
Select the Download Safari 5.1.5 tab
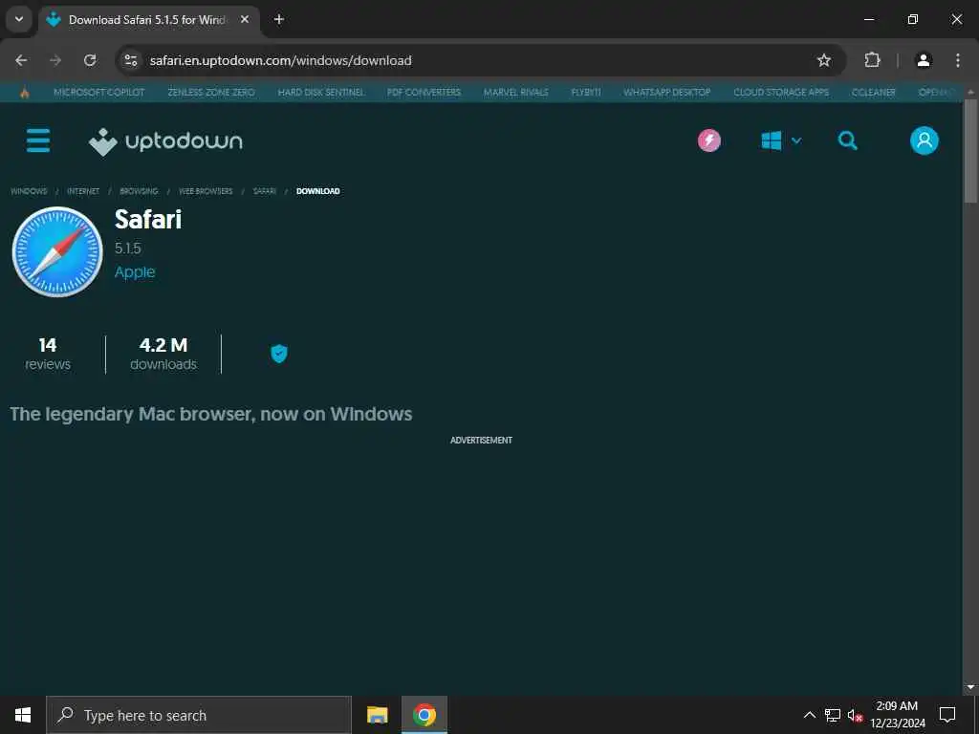point(148,20)
